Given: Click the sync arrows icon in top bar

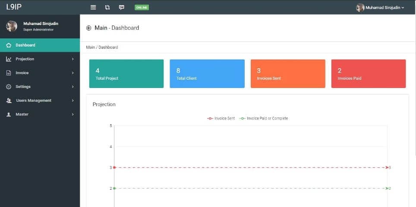Looking at the screenshot, I should tap(107, 7).
